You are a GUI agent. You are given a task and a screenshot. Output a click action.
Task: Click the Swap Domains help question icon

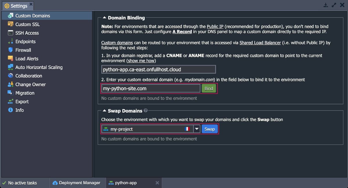click(146, 111)
